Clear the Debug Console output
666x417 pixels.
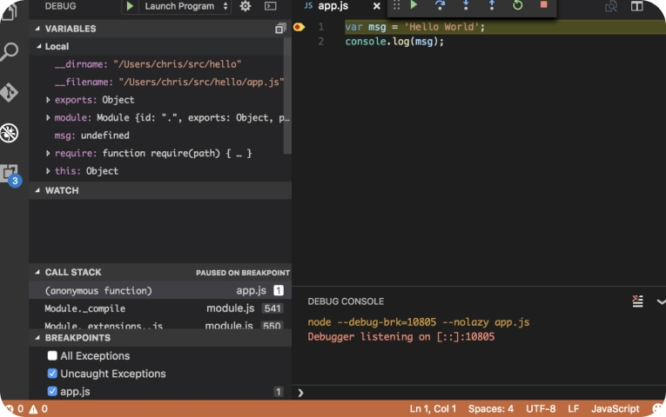click(x=637, y=301)
